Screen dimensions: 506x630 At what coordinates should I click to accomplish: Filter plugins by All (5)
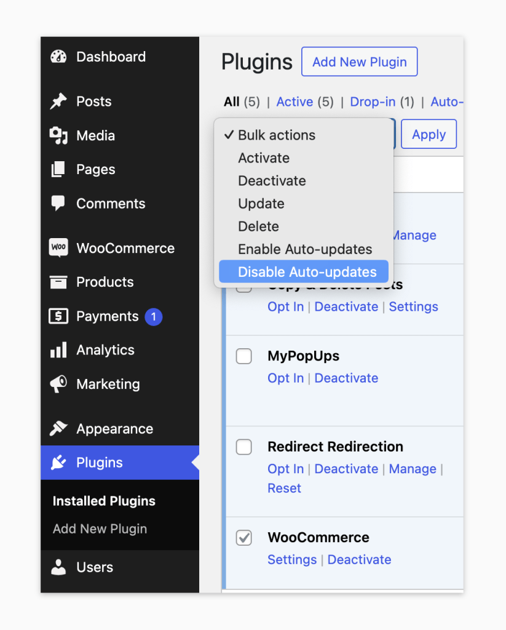click(x=242, y=102)
